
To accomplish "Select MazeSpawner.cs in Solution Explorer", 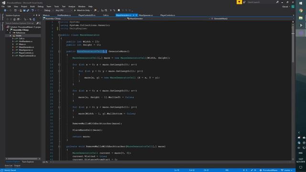I will coord(26,50).
